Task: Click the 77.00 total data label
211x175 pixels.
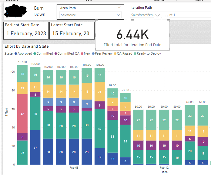Action: 126,90
